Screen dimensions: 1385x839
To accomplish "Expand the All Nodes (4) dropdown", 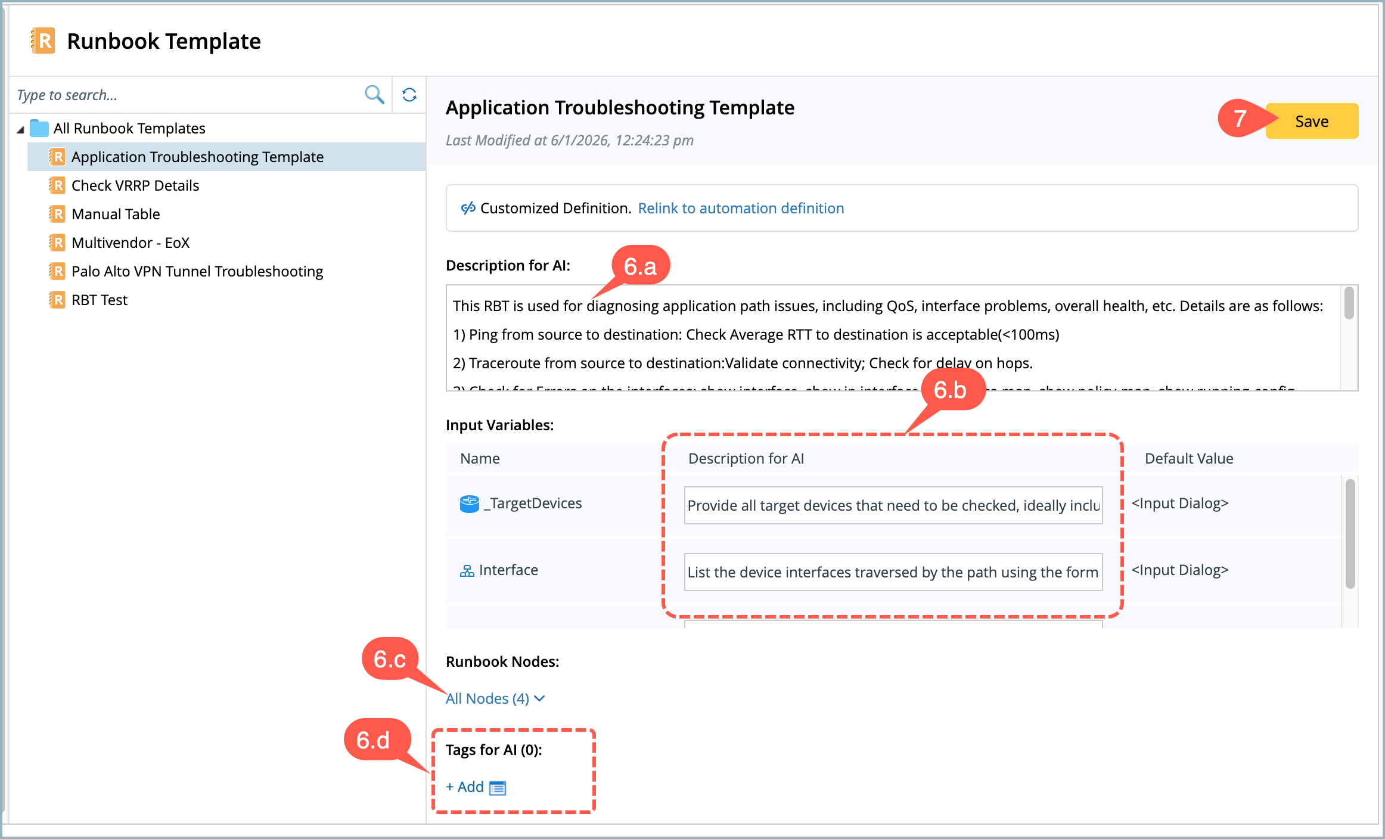I will click(x=495, y=698).
